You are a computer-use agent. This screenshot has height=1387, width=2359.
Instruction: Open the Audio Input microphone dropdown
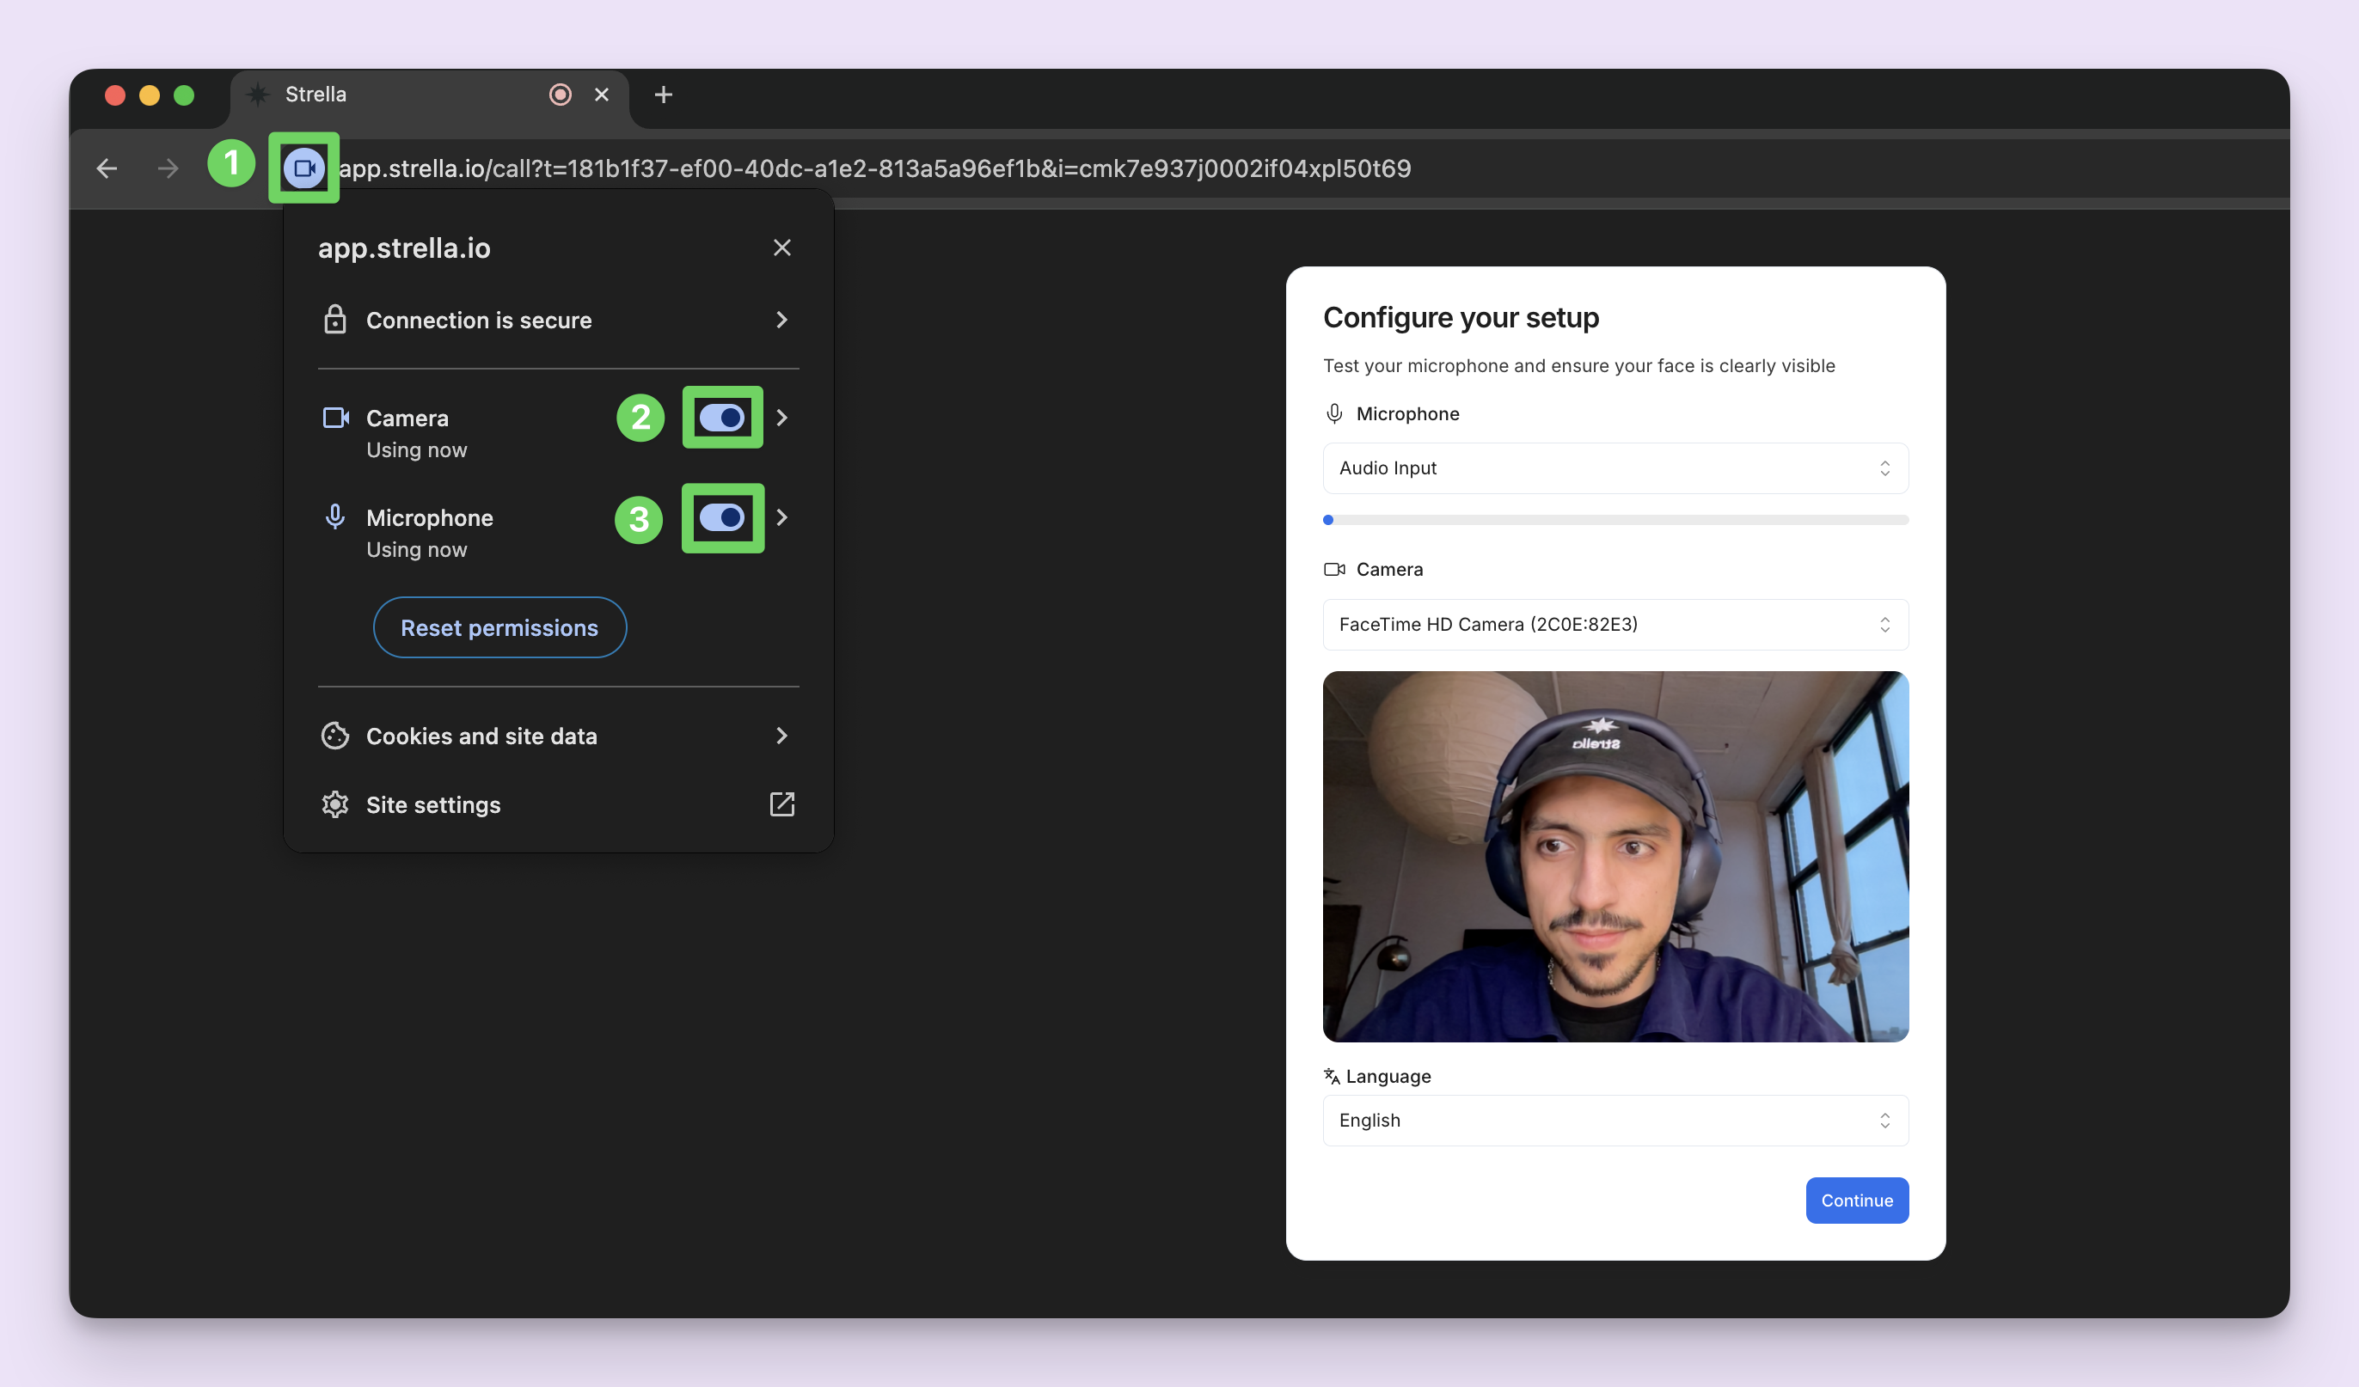[1615, 468]
